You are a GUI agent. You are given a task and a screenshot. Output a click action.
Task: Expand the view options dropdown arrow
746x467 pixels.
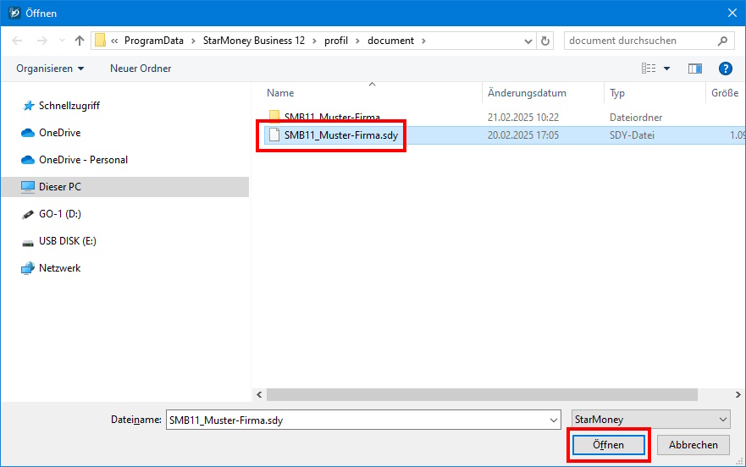[667, 69]
